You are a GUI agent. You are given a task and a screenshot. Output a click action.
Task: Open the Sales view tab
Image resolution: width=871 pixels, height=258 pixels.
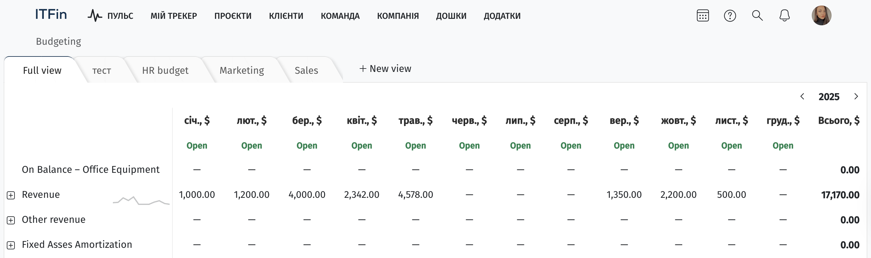pyautogui.click(x=306, y=70)
